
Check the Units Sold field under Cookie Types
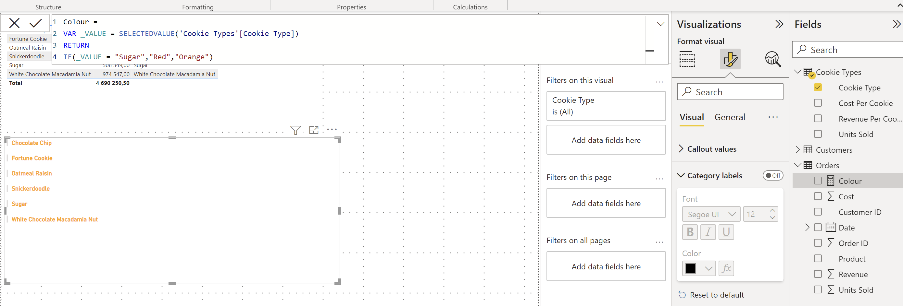click(x=818, y=134)
